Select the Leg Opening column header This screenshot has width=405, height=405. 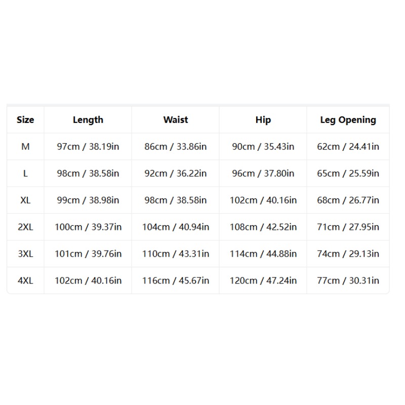pos(348,120)
